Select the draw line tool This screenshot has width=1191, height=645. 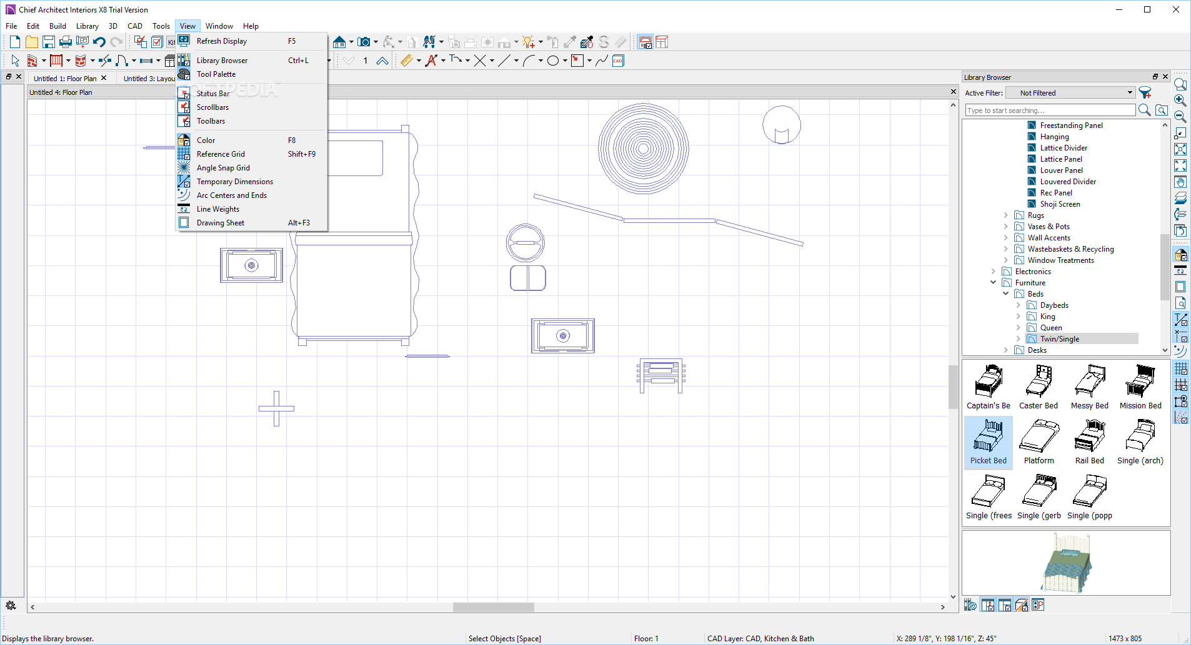tap(504, 61)
